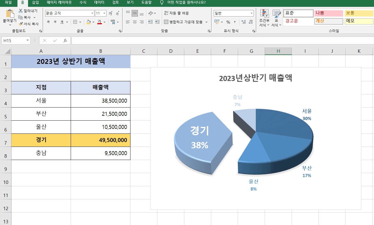Apply the 보통 cell style
Screen dimensions: 374x225
(x=359, y=13)
